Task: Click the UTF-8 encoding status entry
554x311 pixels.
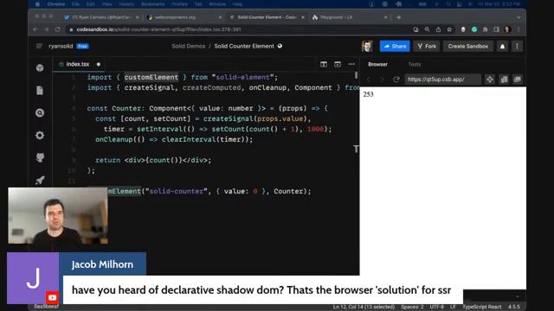Action: (436, 307)
